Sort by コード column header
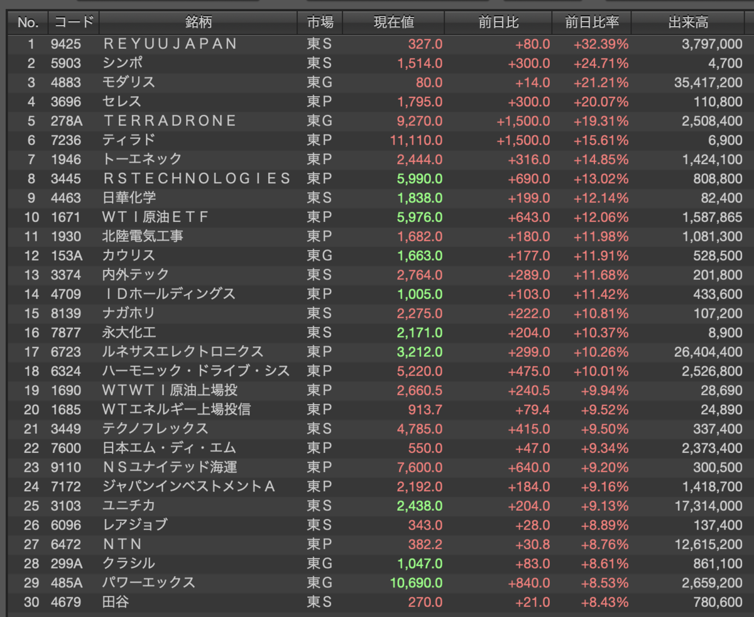Viewport: 754px width, 617px height. pos(74,23)
